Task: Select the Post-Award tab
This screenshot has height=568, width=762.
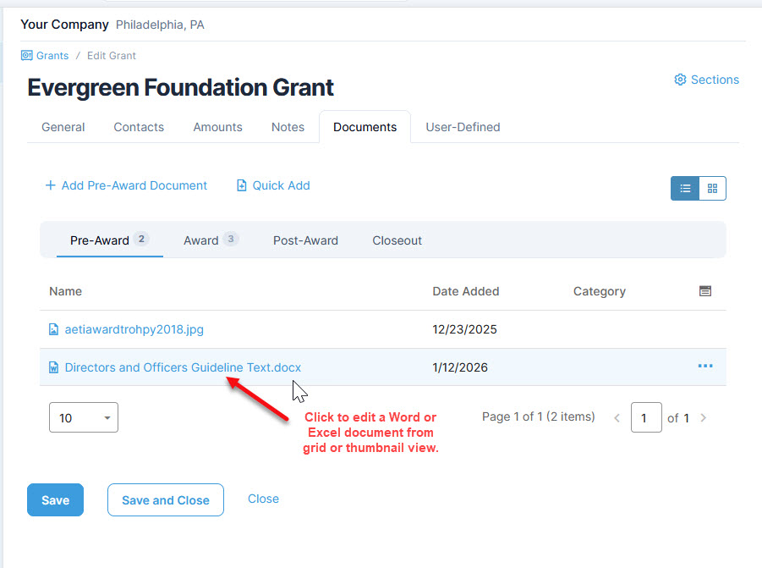Action: click(305, 240)
